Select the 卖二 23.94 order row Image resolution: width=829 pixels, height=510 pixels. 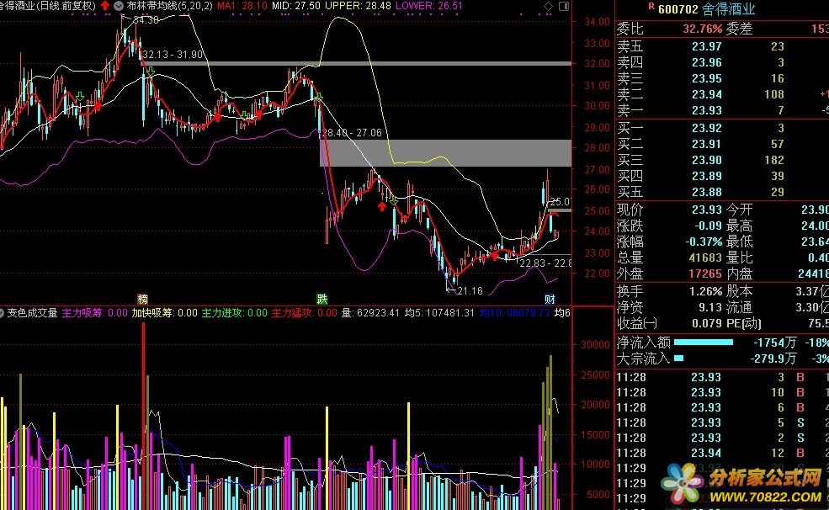click(x=722, y=94)
